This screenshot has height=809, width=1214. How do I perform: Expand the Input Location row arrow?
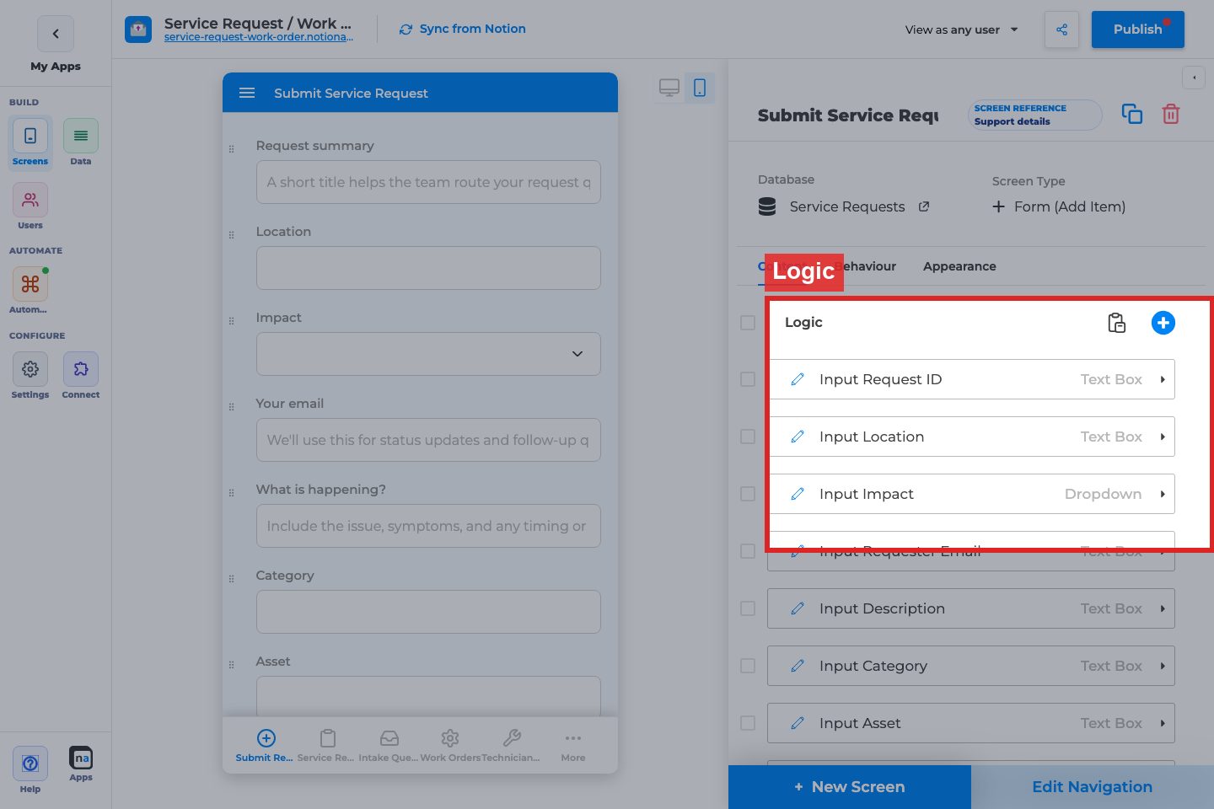point(1163,437)
